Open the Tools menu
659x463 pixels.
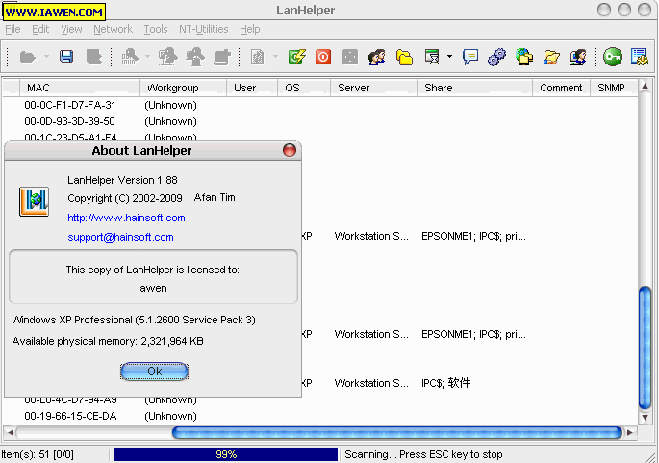tap(155, 30)
